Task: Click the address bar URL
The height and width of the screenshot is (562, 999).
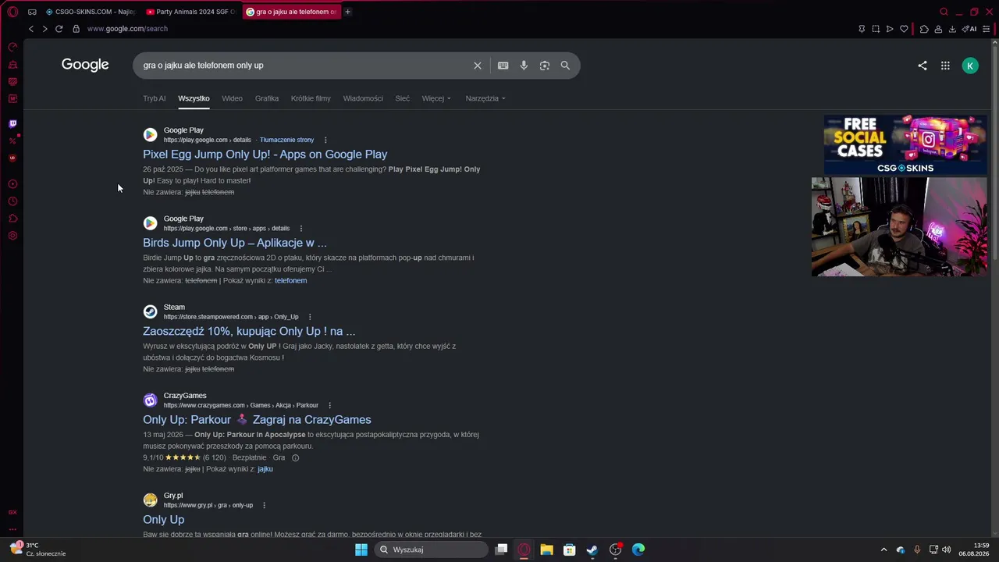Action: [127, 29]
